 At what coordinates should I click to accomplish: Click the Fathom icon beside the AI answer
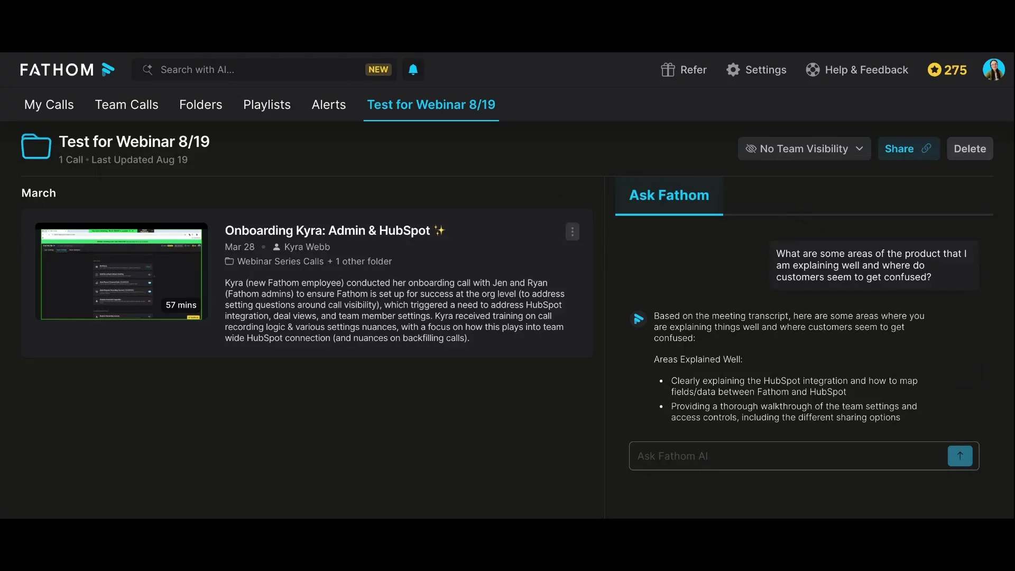(x=638, y=319)
